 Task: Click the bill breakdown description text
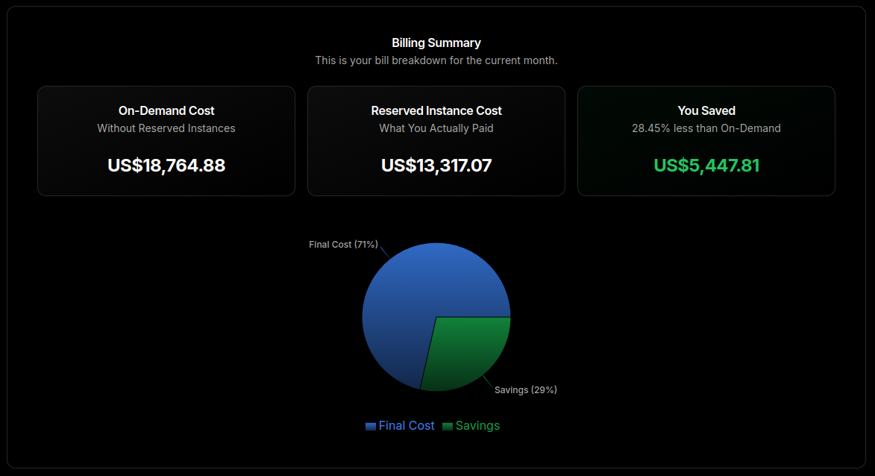pos(436,60)
